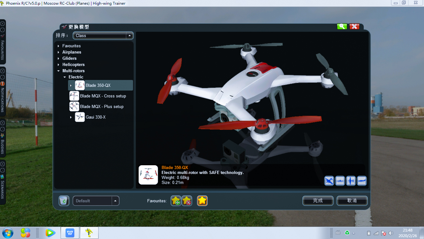424x239 pixels.
Task: Expand the Gaui 330-X variants arrow
Action: pos(71,117)
